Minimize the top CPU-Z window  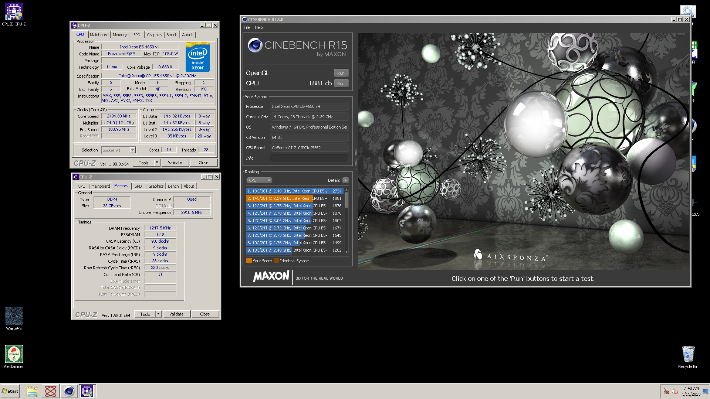202,25
